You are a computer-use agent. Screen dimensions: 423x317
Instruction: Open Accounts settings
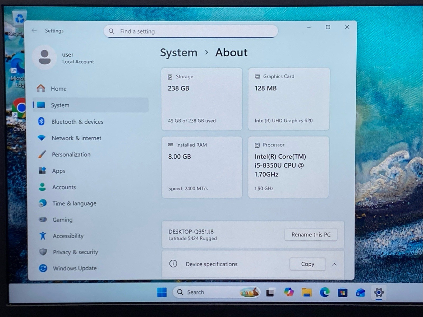tap(91, 187)
